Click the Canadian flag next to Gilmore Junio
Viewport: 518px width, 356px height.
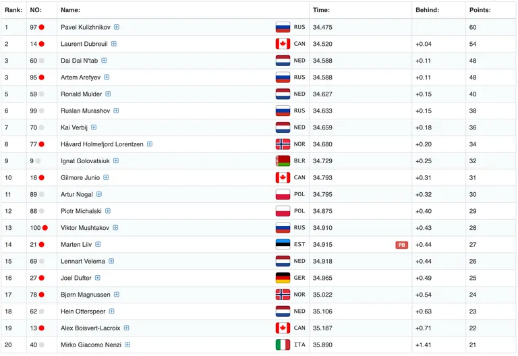coord(283,178)
